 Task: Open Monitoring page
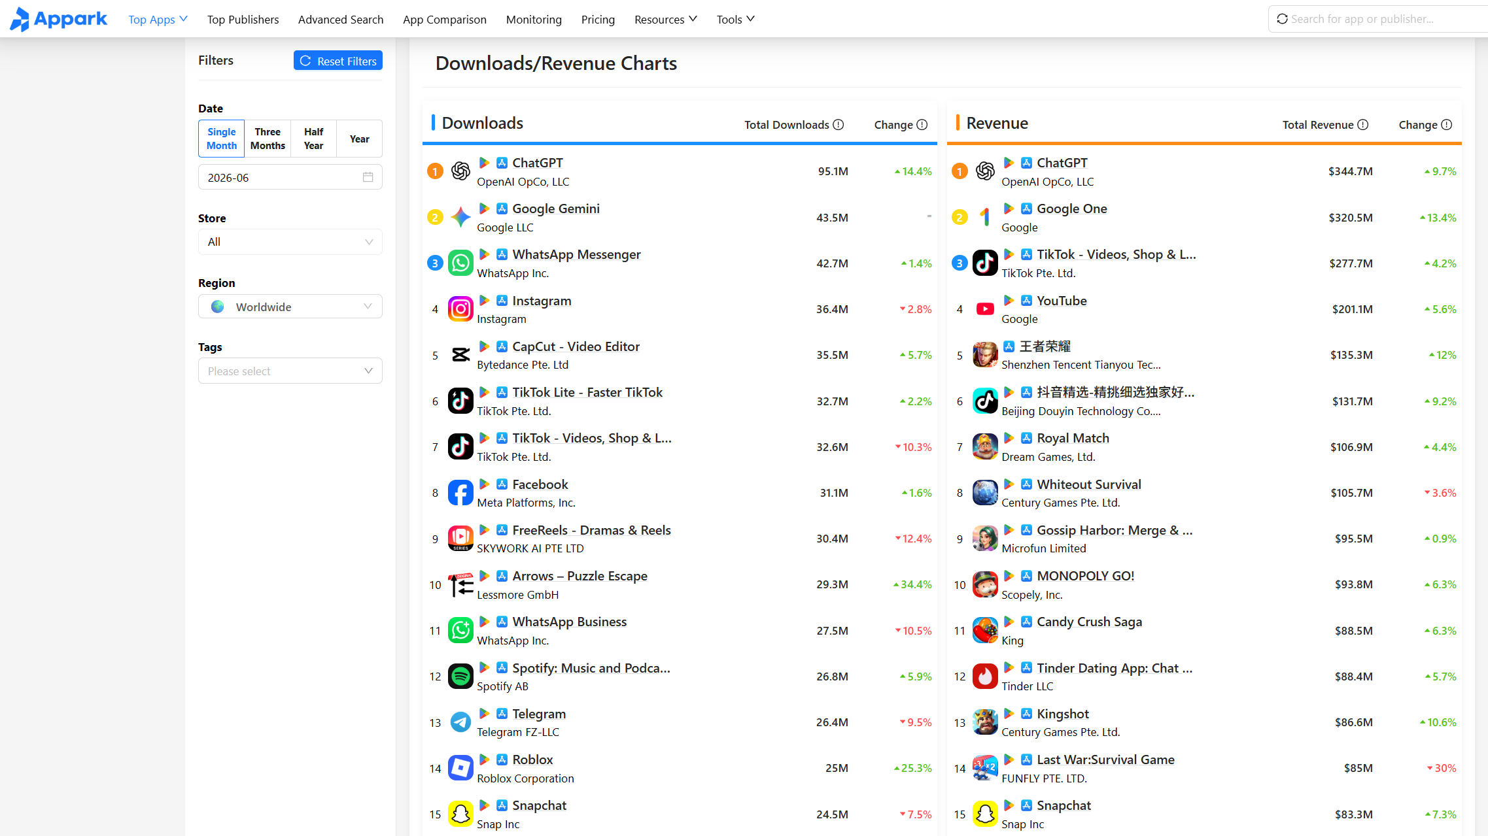coord(534,19)
